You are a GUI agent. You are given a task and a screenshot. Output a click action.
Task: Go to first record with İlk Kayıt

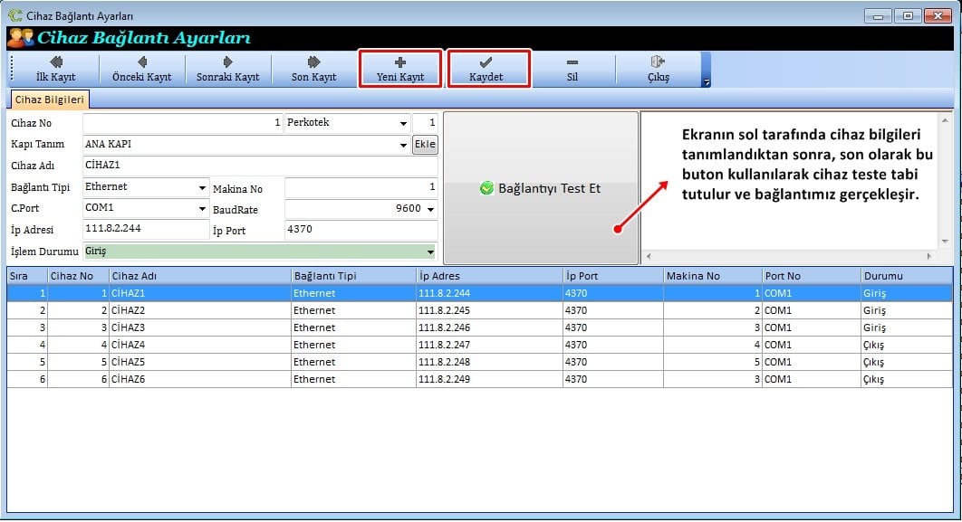coord(55,69)
